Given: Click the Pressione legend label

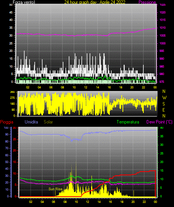Looking at the screenshot, I should coord(147,2).
